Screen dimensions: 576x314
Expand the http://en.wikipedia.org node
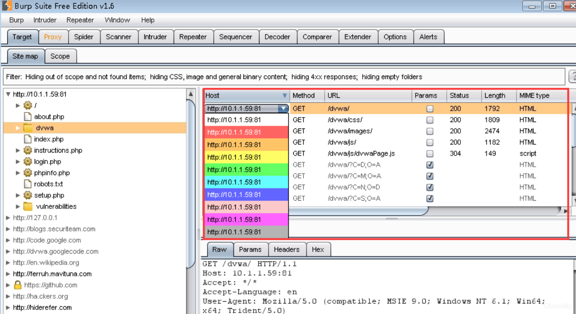tap(8, 262)
